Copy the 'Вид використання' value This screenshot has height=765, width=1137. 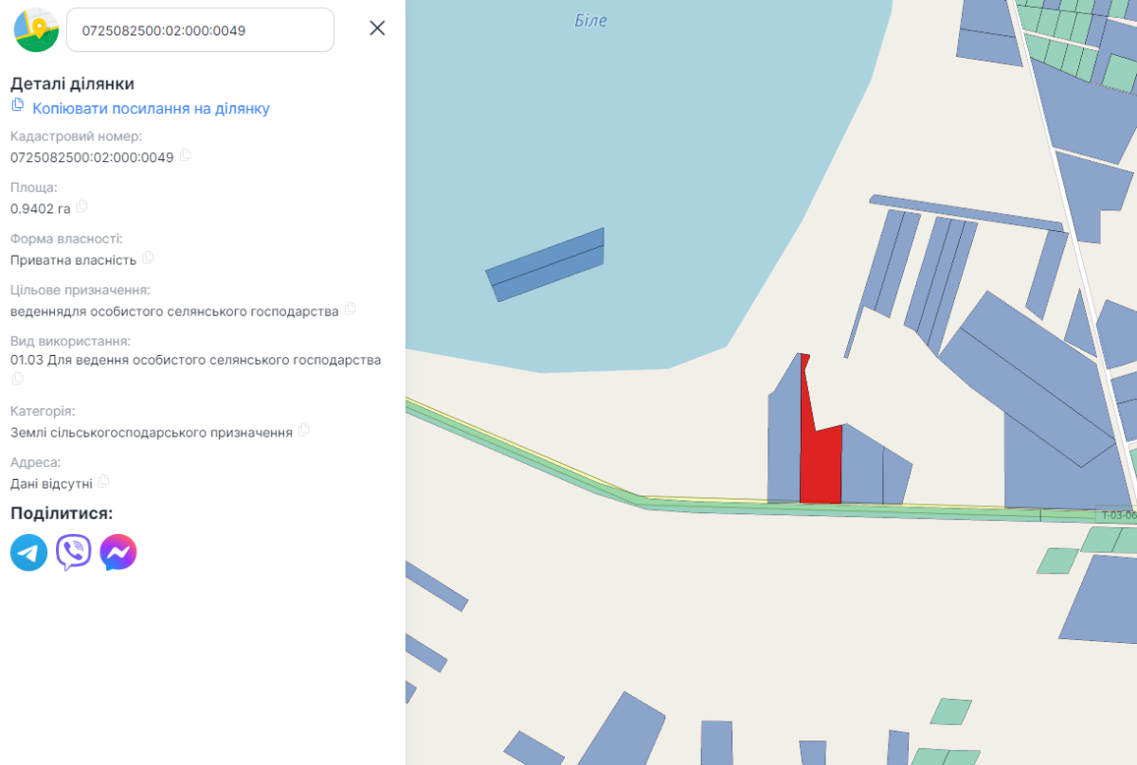(17, 379)
